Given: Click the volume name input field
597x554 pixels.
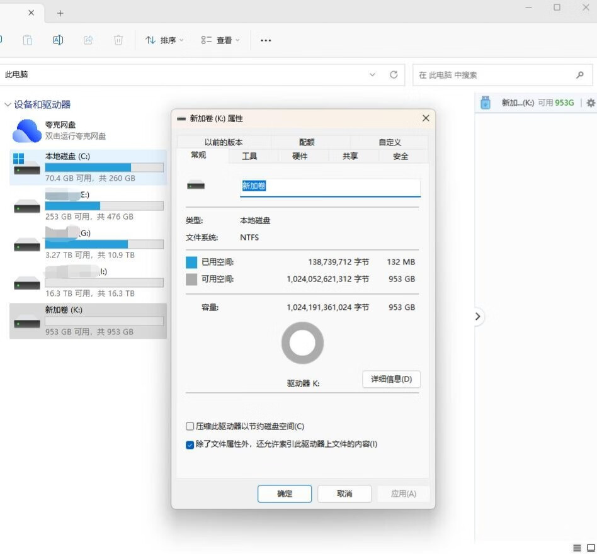Looking at the screenshot, I should 330,187.
